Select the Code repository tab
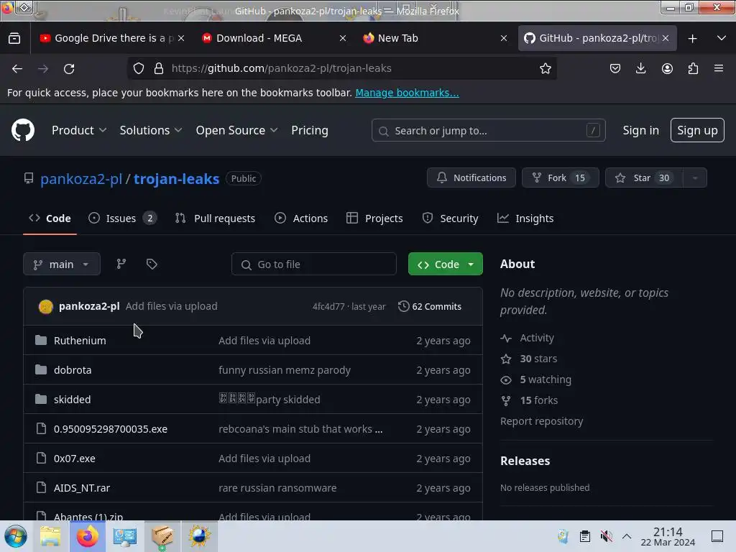The image size is (736, 552). point(50,218)
